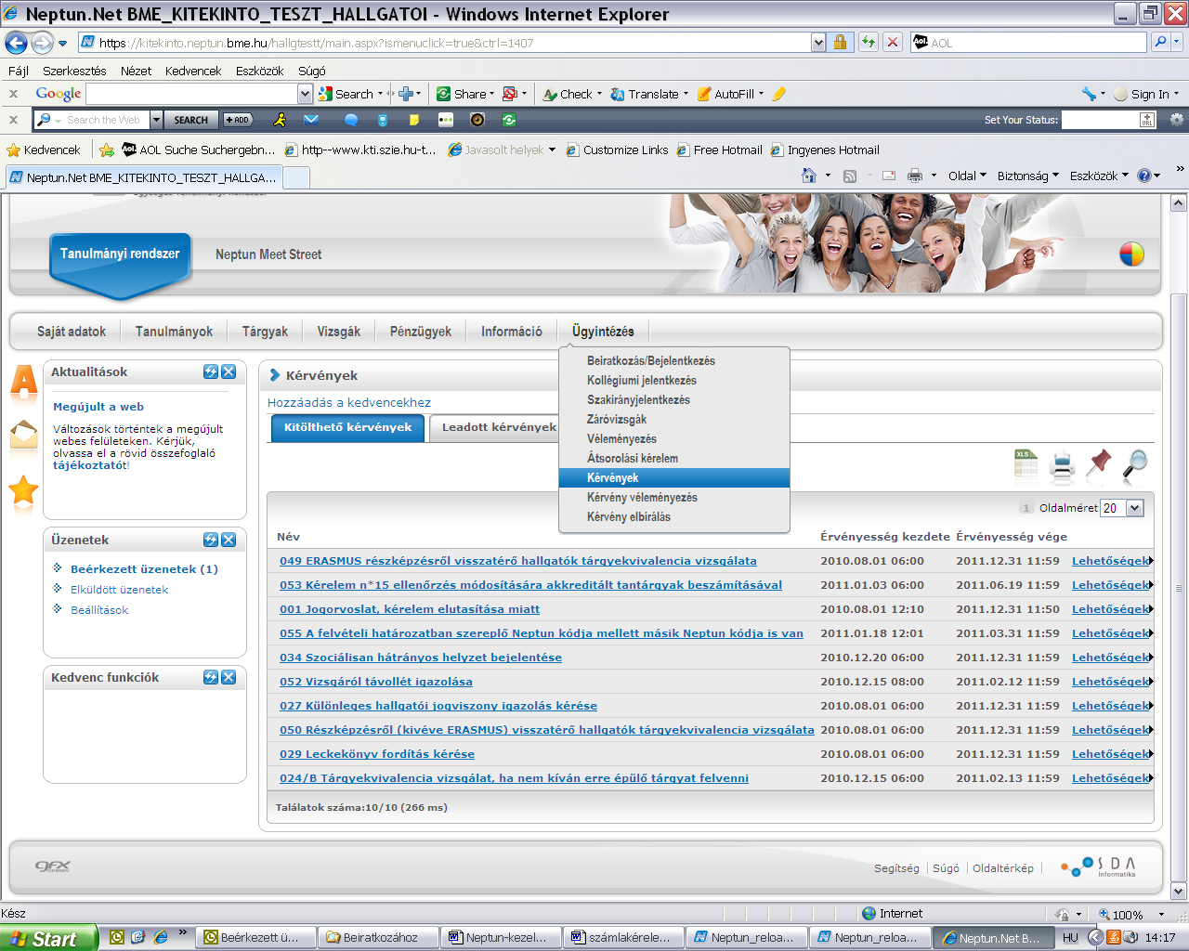Open the Oldalméret page size dropdown
Viewport: 1189px width, 951px height.
(1134, 508)
